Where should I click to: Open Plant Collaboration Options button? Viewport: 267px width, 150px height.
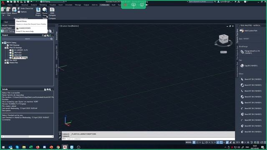pos(22,12)
